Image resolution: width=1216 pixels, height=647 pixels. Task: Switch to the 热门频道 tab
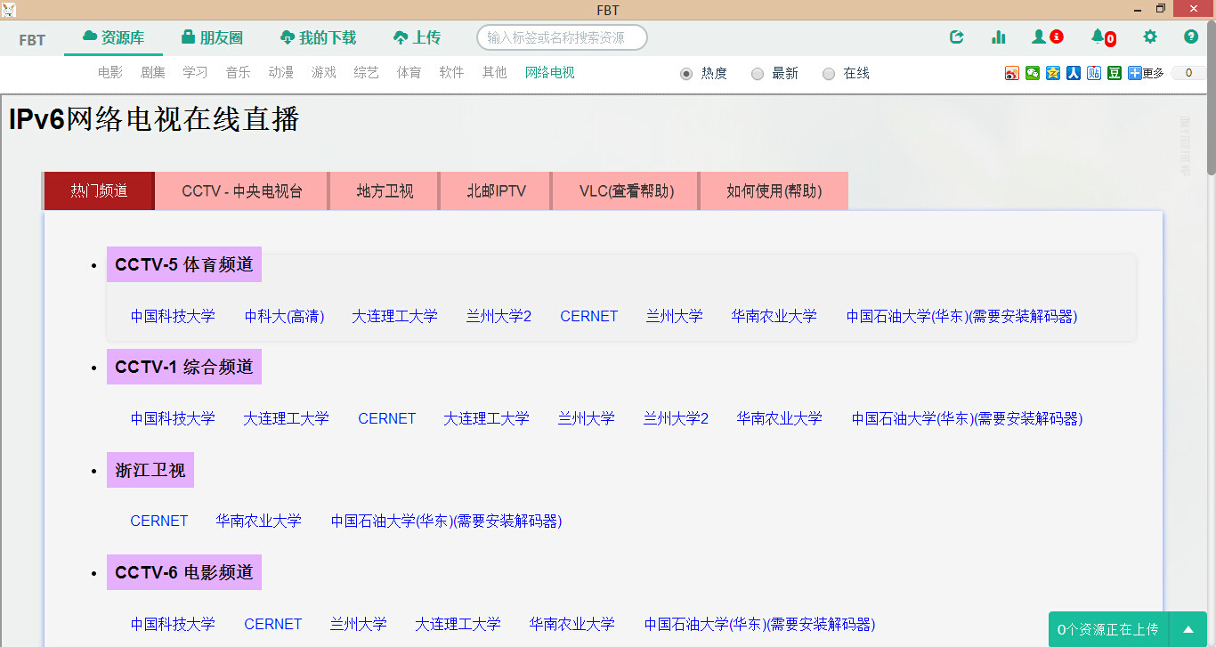[99, 190]
